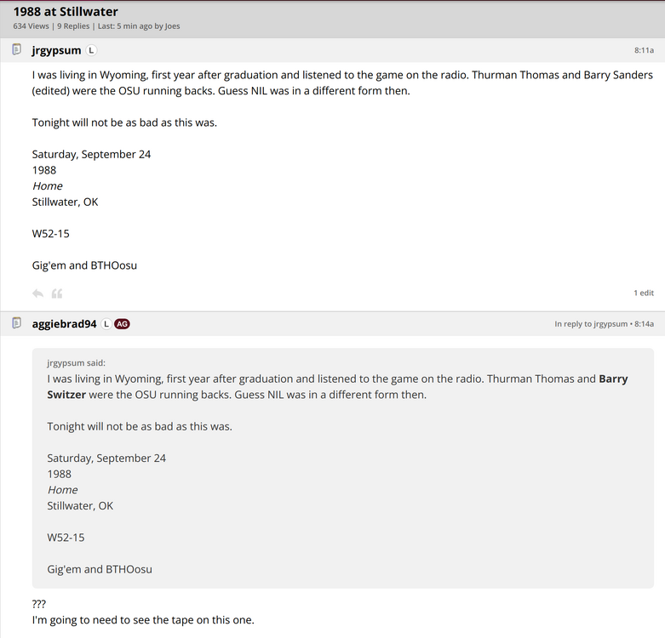Image resolution: width=665 pixels, height=638 pixels.
Task: Click the "9 Replies" count in header
Action: pyautogui.click(x=74, y=26)
